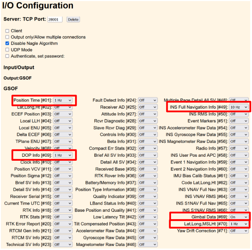The image size is (252, 250).
Task: Open IMU Bias Calib Status [#61] dropdown
Action: (239, 176)
